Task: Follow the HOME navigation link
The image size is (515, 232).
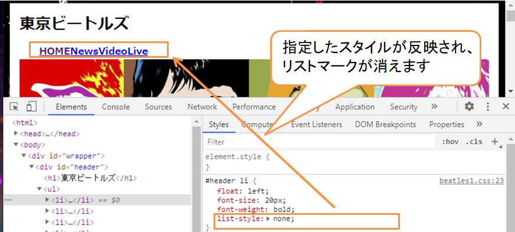Action: tap(55, 51)
